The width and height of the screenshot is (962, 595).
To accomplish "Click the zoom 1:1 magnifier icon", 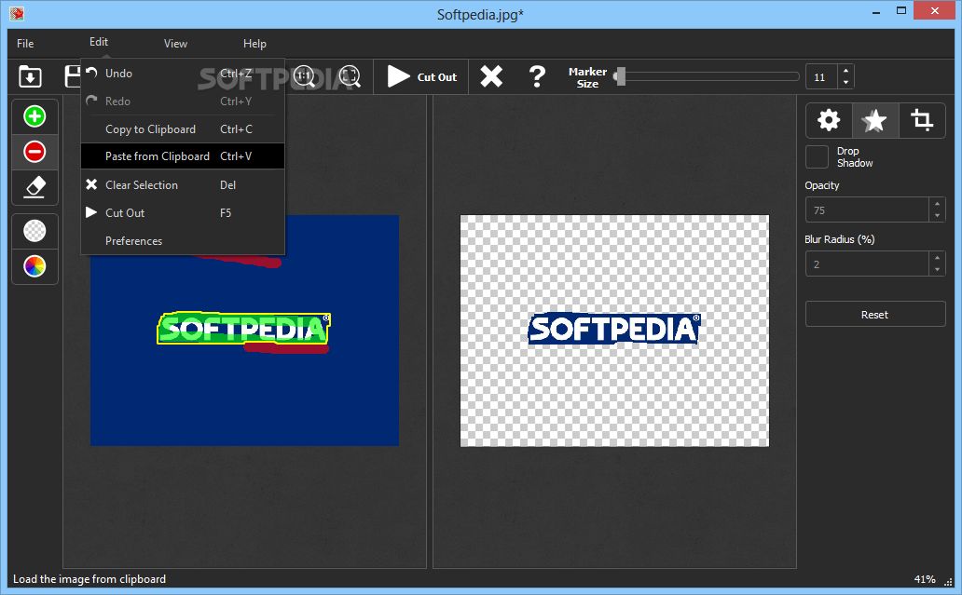I will tap(304, 76).
